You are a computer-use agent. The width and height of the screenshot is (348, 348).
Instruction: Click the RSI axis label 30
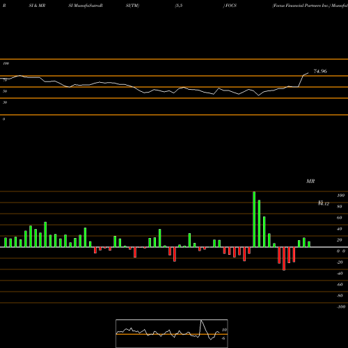click(5, 102)
